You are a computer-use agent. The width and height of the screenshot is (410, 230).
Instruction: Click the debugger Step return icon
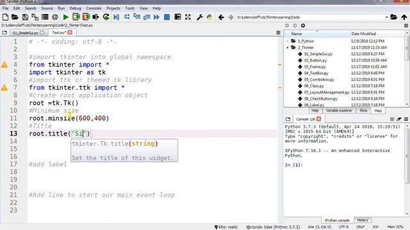point(147,17)
